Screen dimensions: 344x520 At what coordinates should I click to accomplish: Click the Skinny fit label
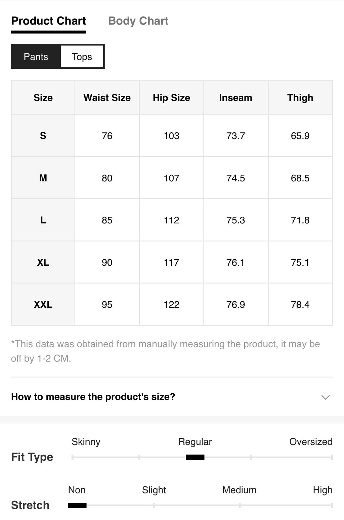point(86,442)
